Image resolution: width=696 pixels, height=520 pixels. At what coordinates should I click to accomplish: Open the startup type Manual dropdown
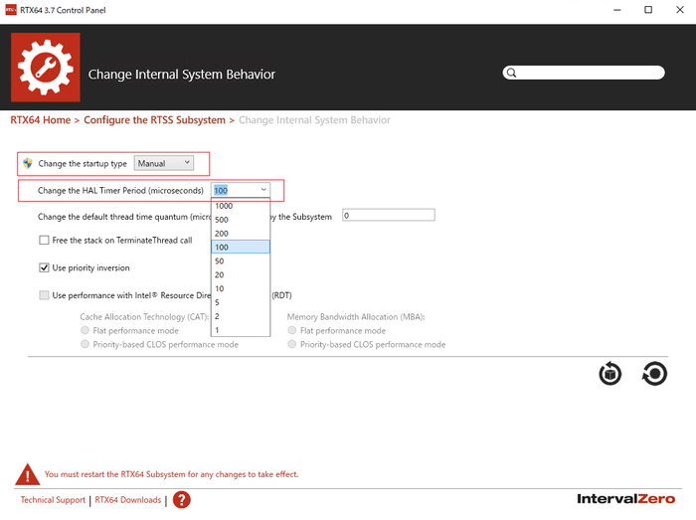(x=164, y=163)
